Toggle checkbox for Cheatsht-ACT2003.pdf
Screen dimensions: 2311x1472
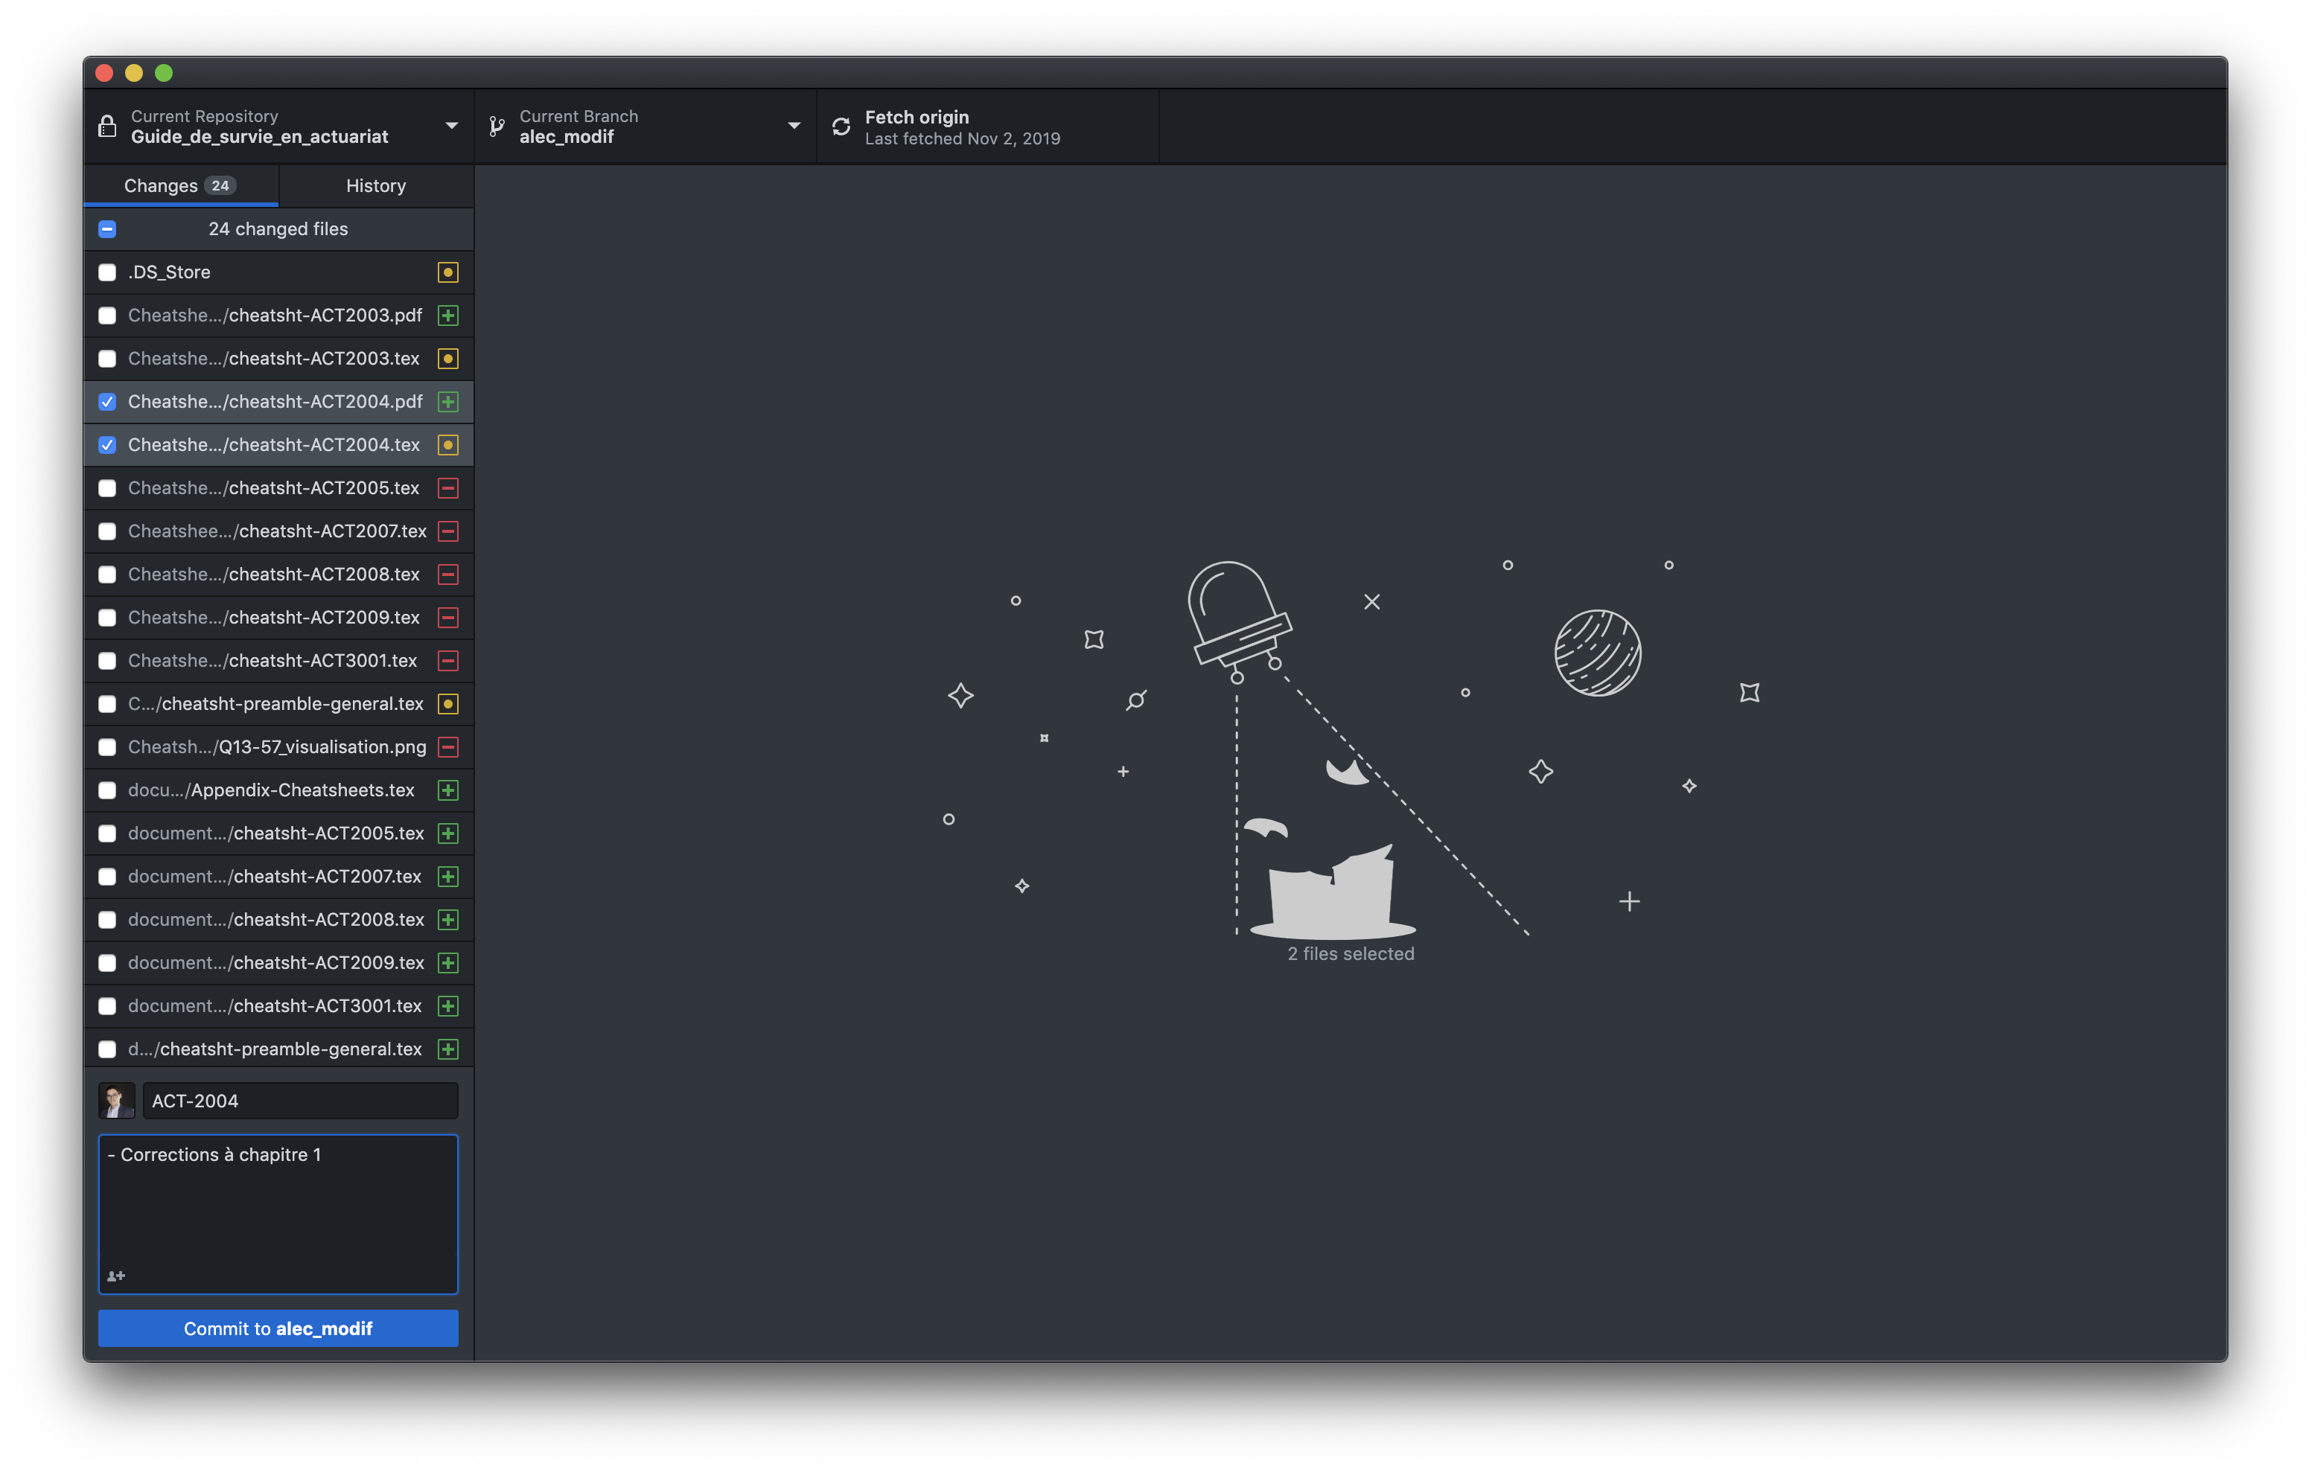point(108,313)
